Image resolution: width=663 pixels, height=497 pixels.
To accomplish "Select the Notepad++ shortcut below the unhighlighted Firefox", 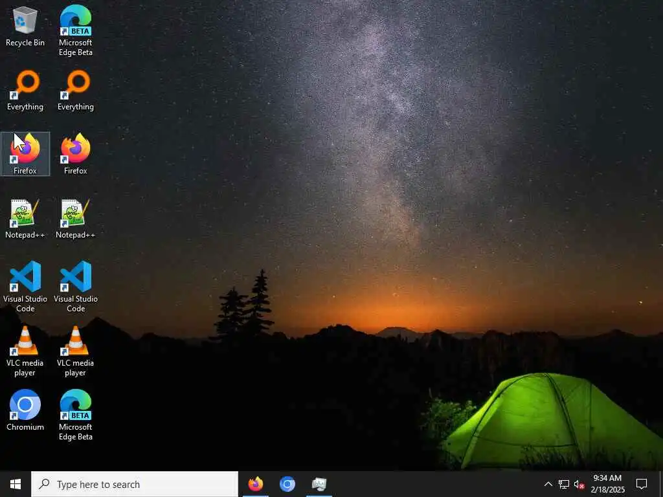I will click(x=76, y=219).
